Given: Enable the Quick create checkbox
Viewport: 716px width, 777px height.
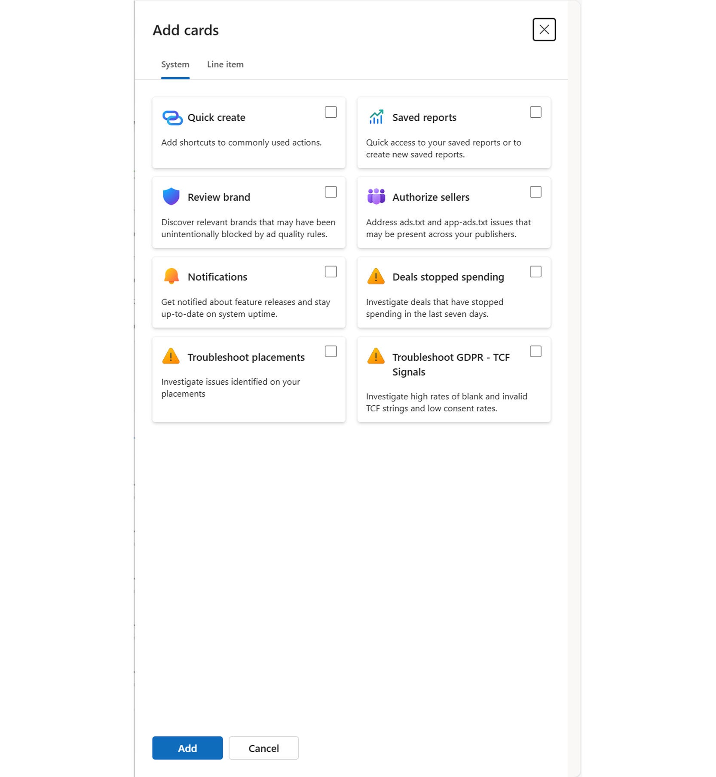Looking at the screenshot, I should [x=330, y=112].
